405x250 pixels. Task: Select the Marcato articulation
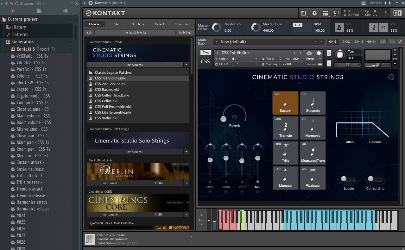[285, 178]
